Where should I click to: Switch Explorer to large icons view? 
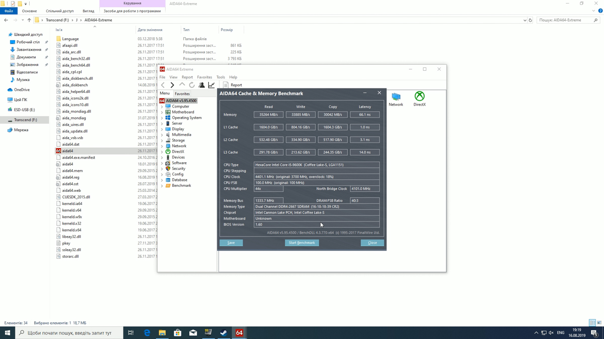[599, 323]
